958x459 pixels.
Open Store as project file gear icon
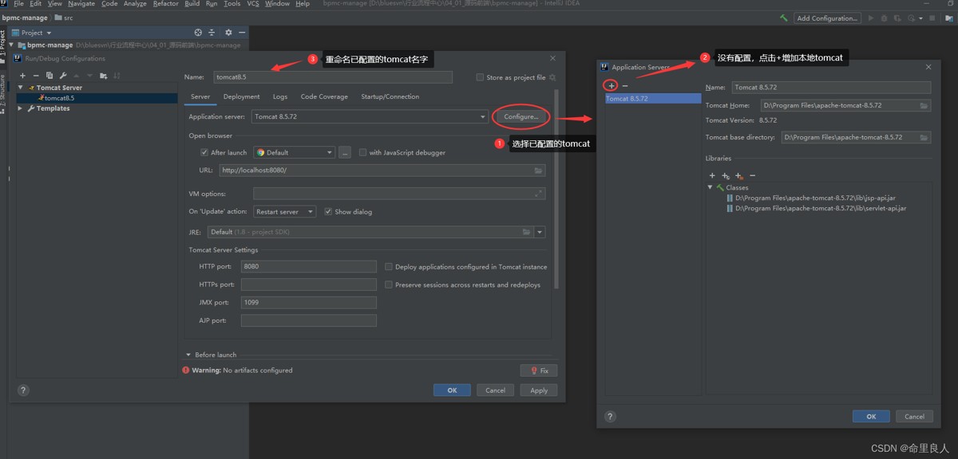(552, 77)
